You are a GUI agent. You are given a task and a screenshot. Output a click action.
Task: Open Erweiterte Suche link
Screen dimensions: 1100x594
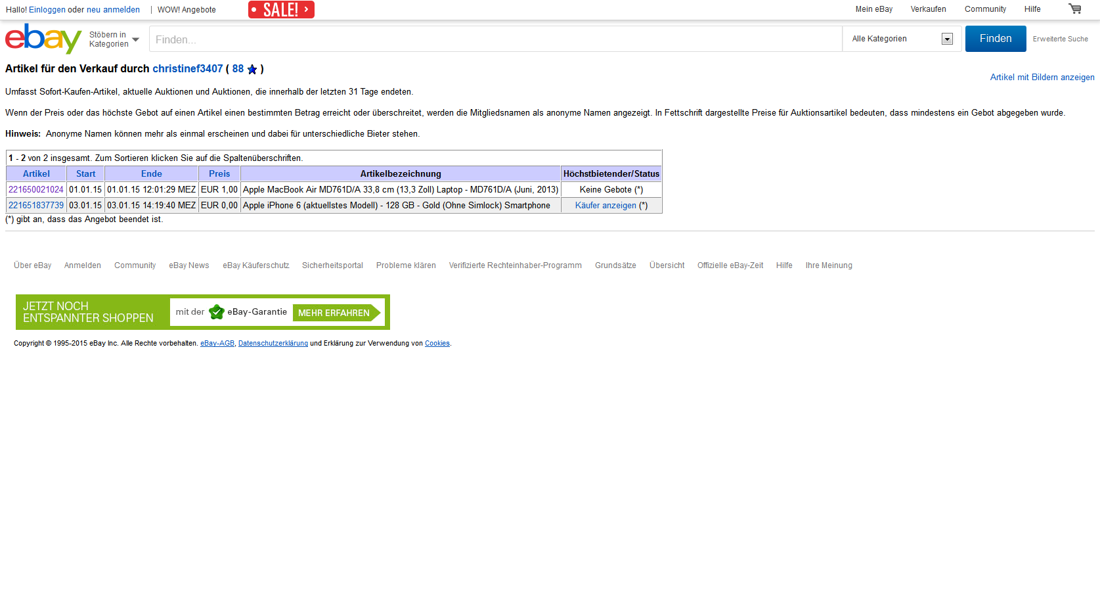pos(1060,39)
